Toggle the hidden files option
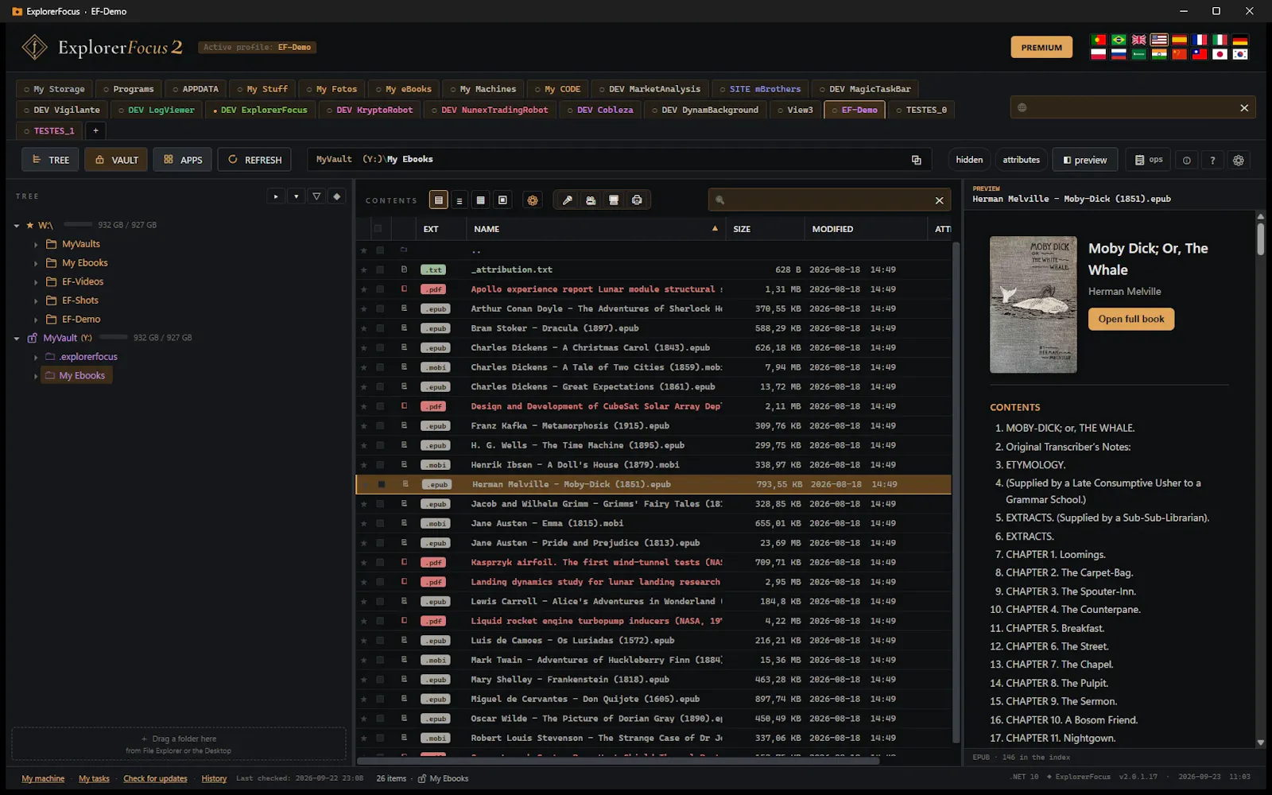Viewport: 1272px width, 795px height. click(969, 160)
